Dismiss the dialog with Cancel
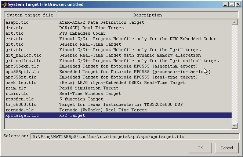Viewport: 243px width, 157px height. (x=227, y=148)
